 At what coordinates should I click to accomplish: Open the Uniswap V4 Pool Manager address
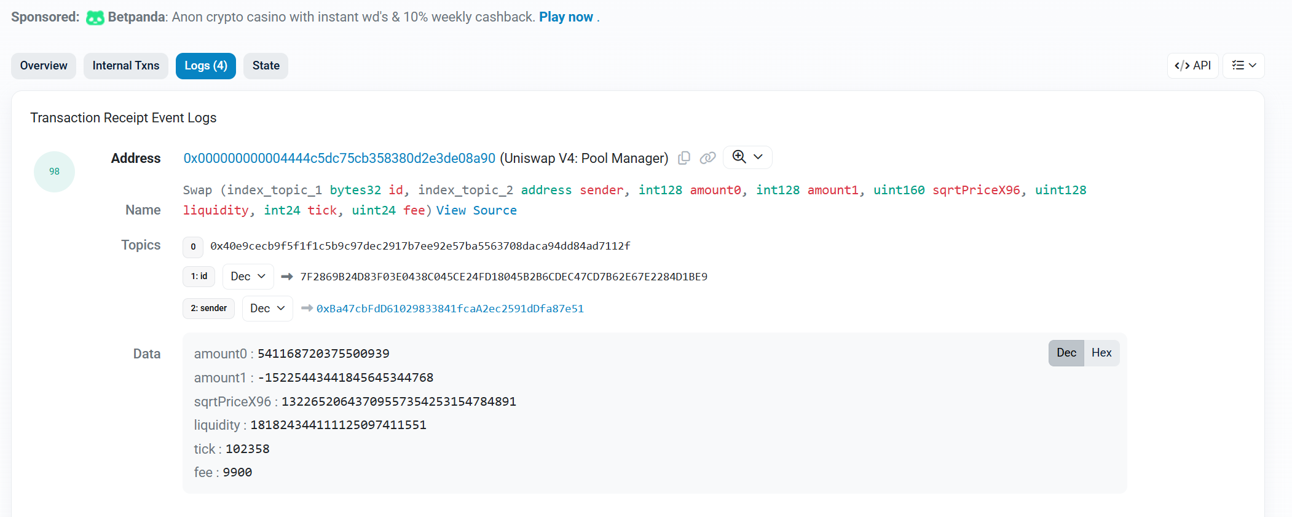(x=339, y=158)
